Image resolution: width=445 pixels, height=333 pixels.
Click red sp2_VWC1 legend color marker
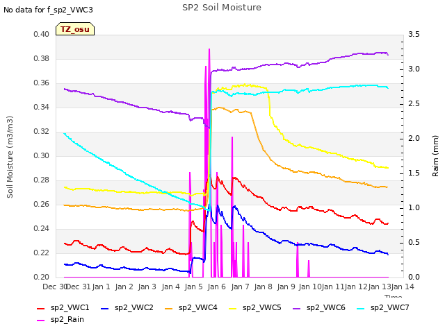click(41, 308)
